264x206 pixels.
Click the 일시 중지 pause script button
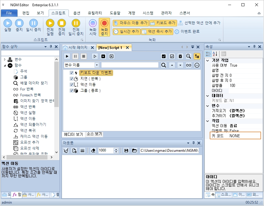(x=34, y=25)
